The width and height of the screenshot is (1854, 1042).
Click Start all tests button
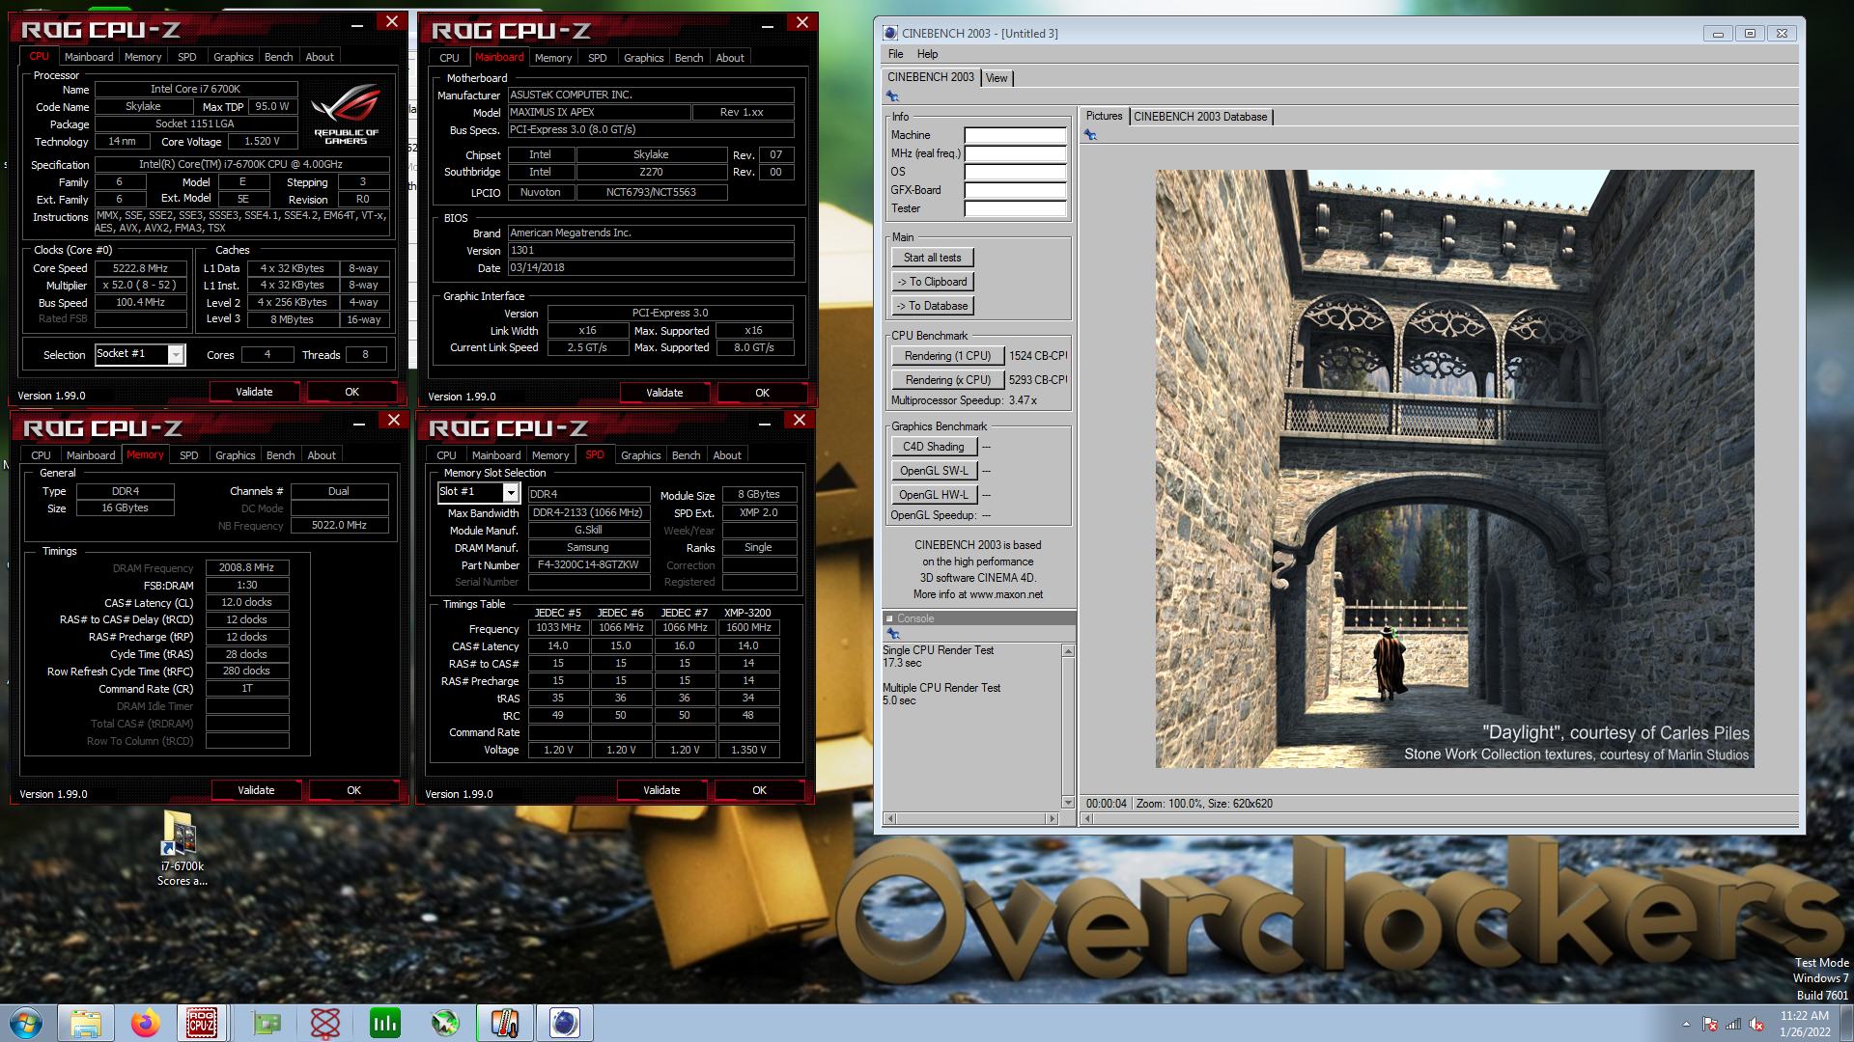coord(932,258)
